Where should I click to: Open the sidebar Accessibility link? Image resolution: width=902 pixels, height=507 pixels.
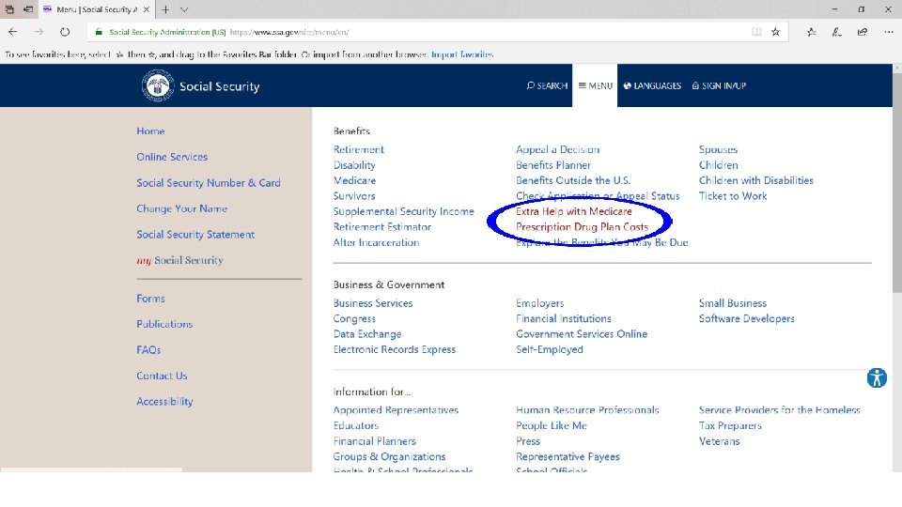tap(164, 402)
